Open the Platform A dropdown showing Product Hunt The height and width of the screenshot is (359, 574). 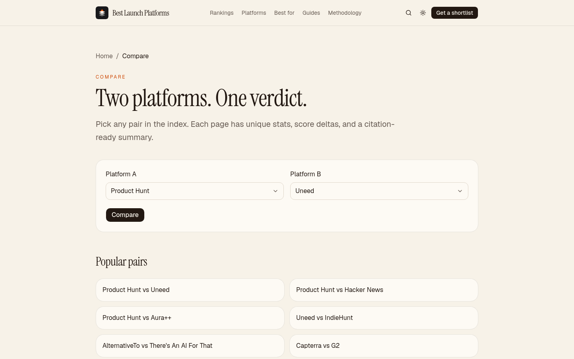pyautogui.click(x=195, y=191)
